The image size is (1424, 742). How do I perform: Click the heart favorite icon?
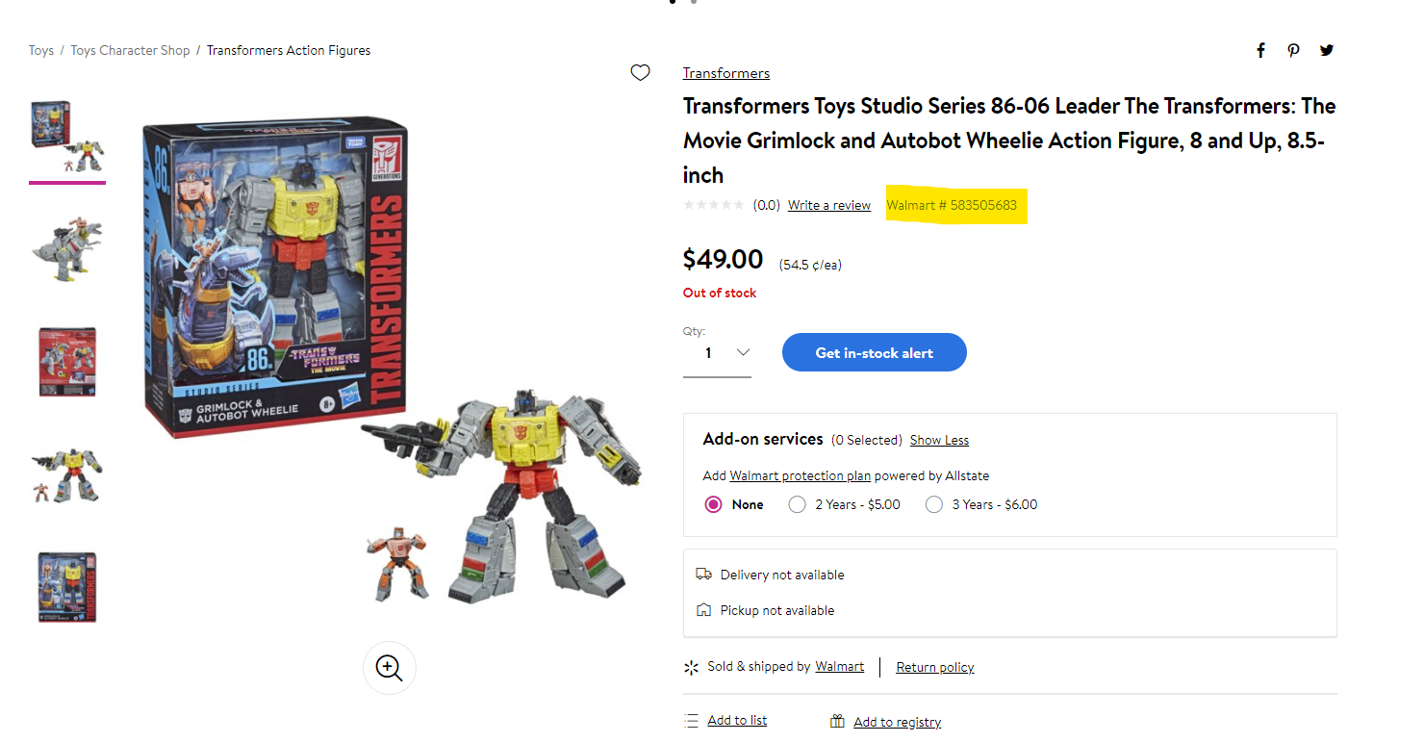coord(640,72)
